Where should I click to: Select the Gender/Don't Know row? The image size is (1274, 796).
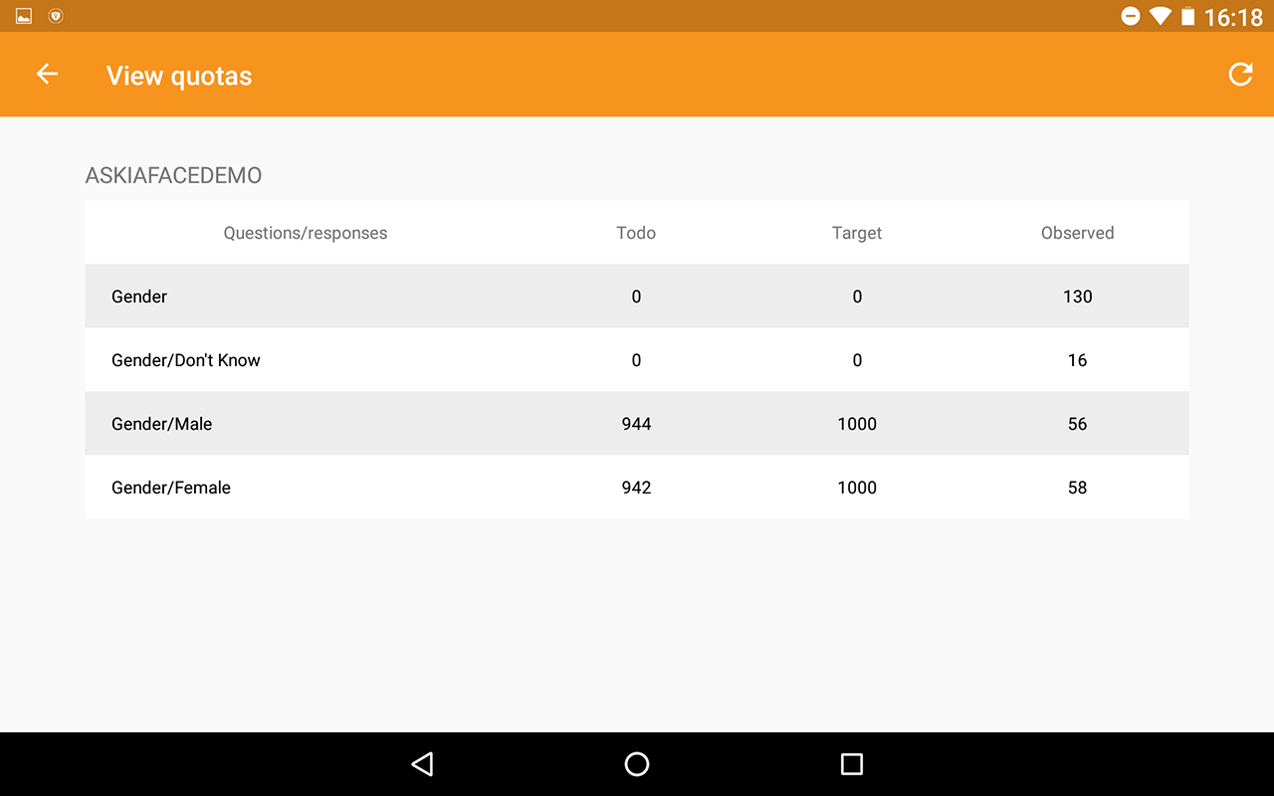[637, 360]
